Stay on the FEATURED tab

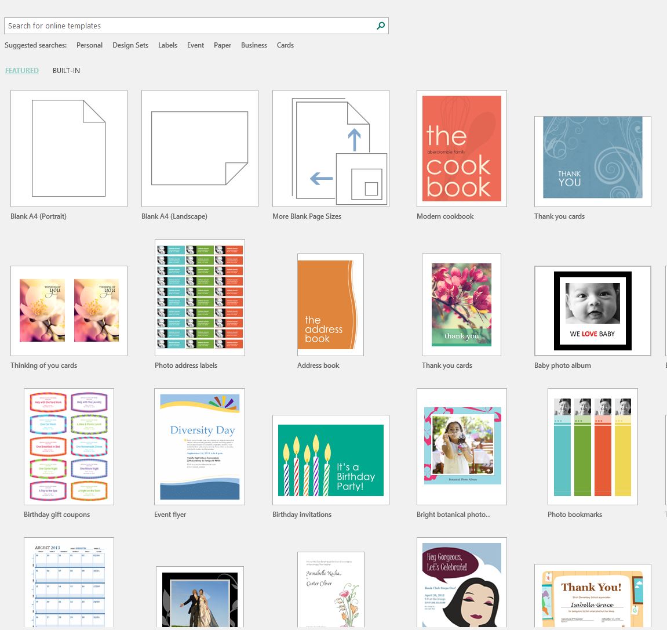coord(21,70)
